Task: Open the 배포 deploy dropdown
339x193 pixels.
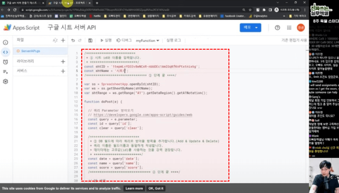Action: pos(250,28)
